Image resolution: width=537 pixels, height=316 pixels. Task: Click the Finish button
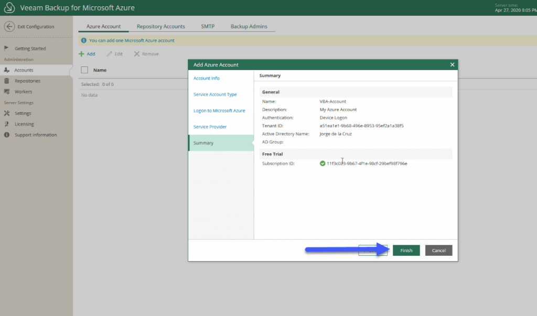[x=406, y=251]
